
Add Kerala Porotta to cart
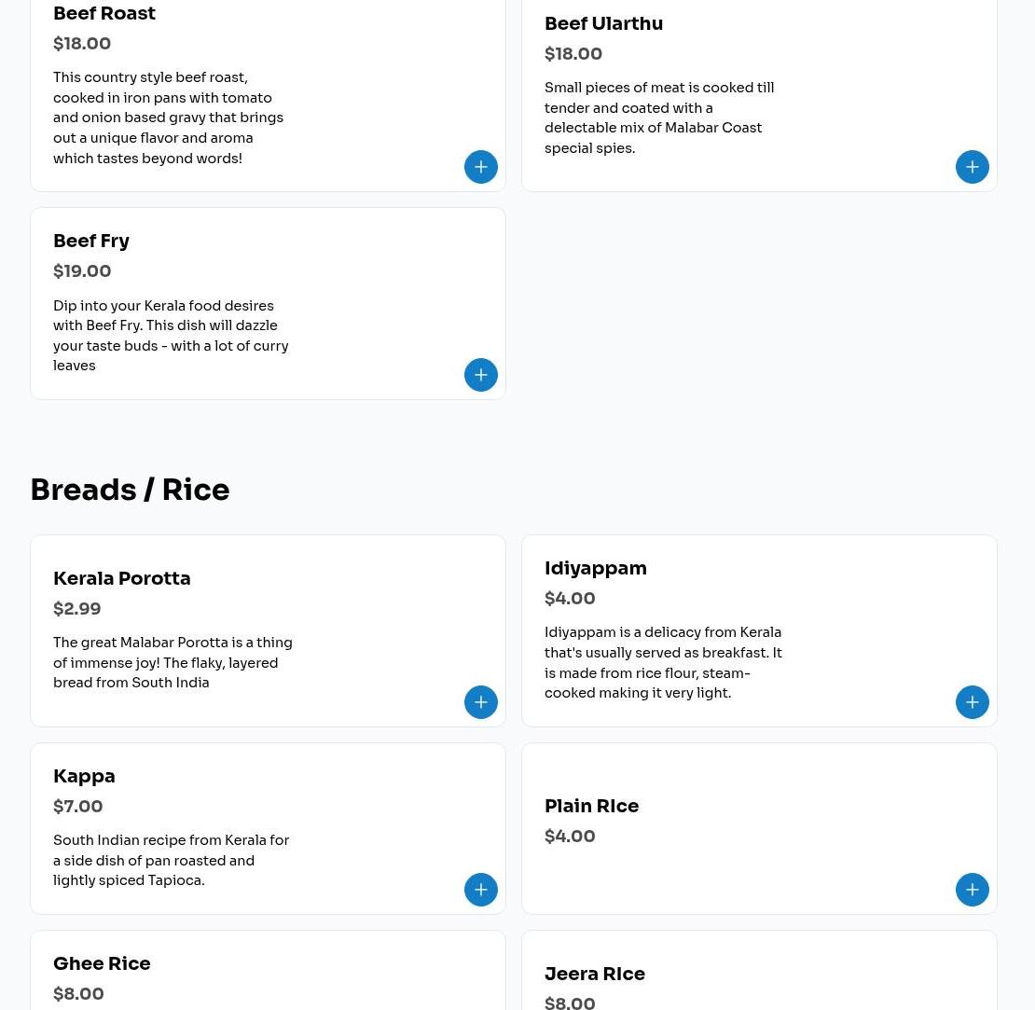click(481, 702)
